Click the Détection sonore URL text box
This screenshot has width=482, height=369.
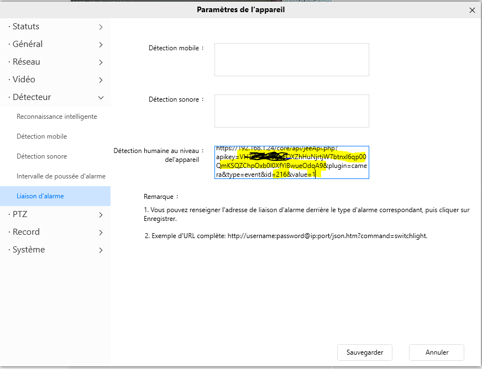tap(292, 111)
